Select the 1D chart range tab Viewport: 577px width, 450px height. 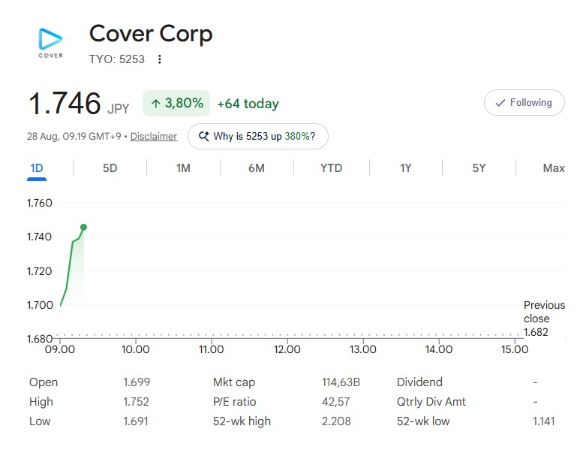37,168
